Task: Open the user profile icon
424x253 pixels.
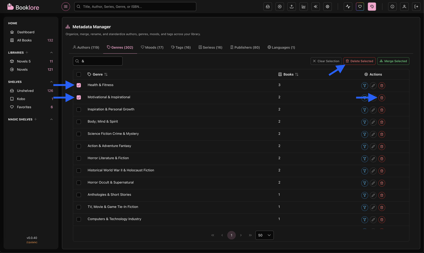Action: pos(404,6)
